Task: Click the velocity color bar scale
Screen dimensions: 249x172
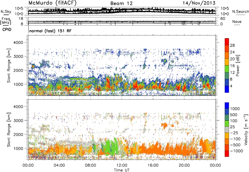Action: coord(227,129)
